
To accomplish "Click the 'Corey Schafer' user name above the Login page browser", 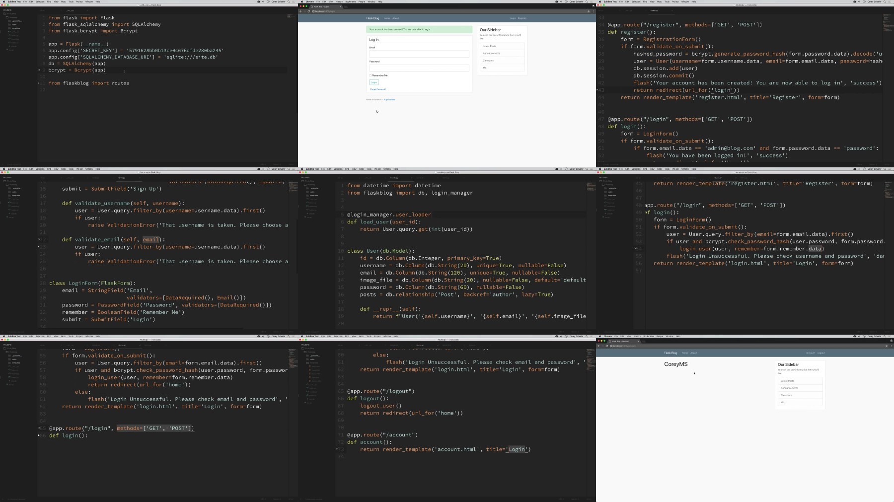I will pos(576,1).
